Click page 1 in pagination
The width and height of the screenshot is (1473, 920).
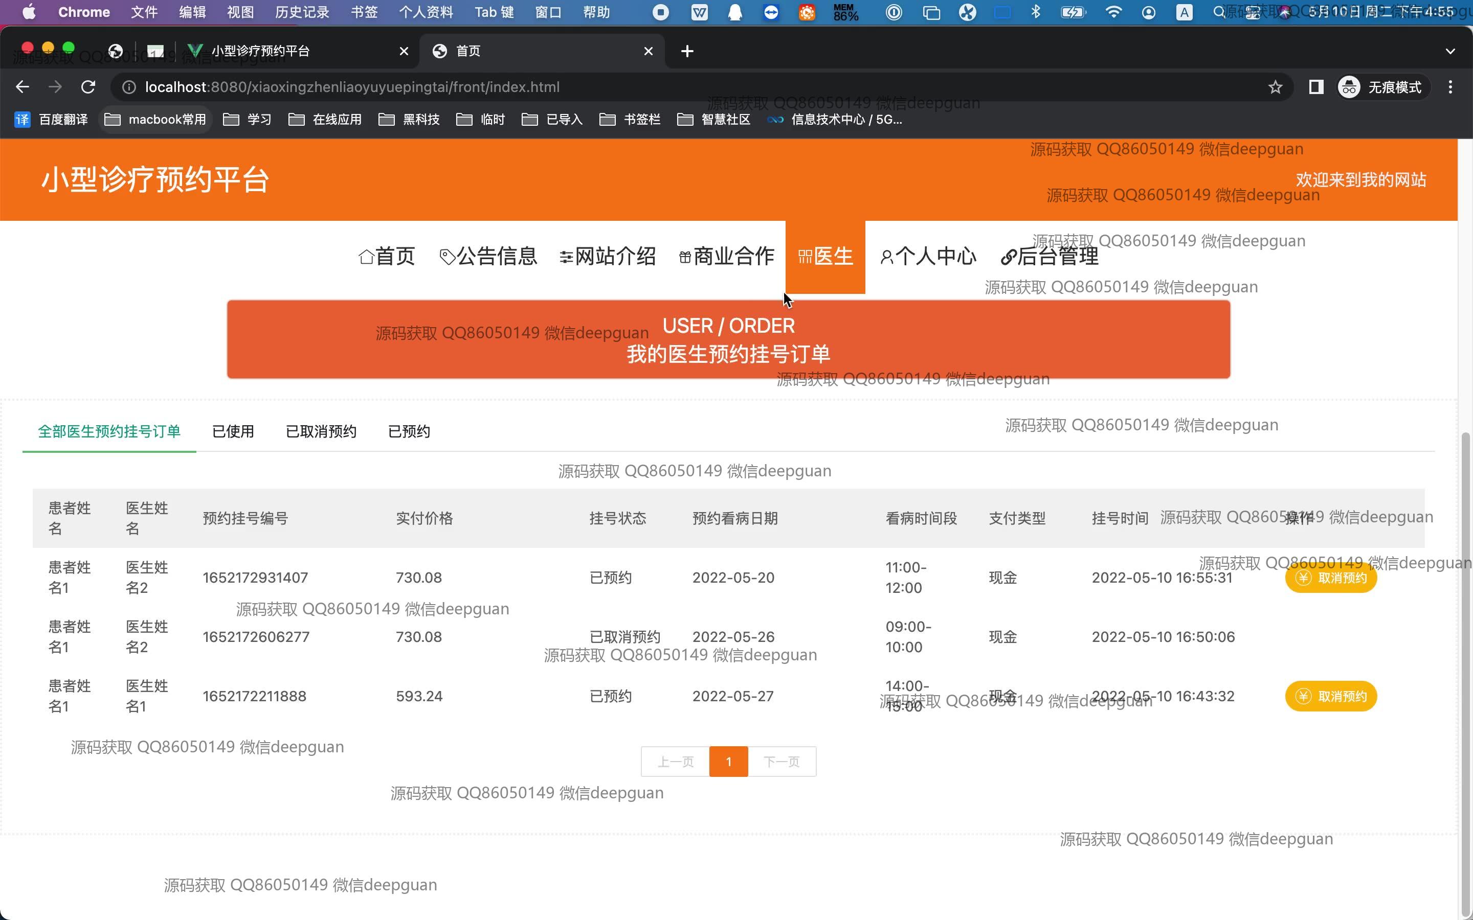728,761
